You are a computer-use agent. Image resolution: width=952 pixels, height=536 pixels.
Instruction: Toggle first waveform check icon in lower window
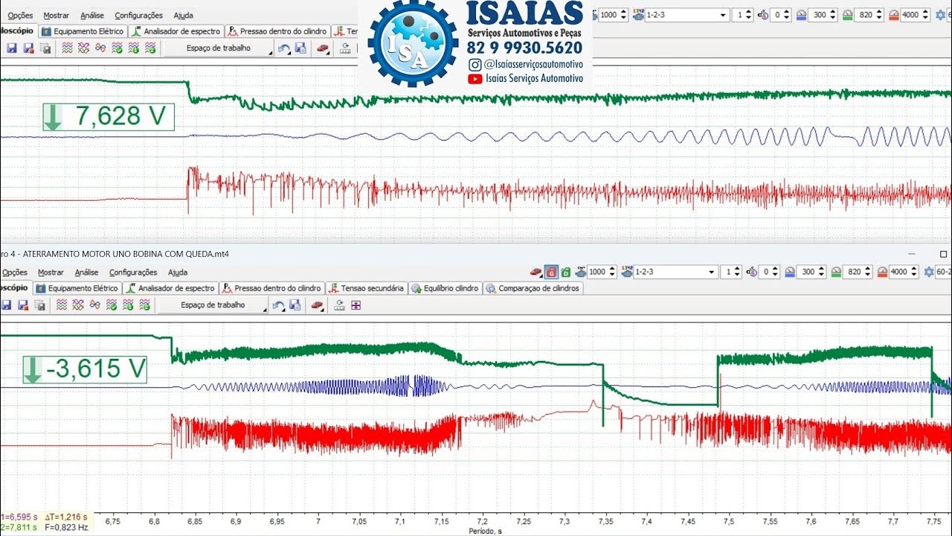[111, 304]
